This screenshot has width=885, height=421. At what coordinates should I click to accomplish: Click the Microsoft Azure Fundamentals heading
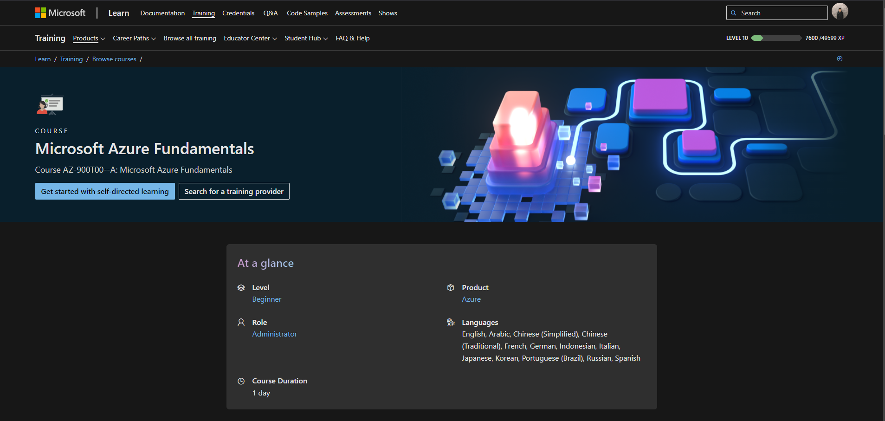pos(144,149)
